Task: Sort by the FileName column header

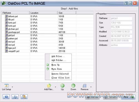Action: [x=15, y=13]
